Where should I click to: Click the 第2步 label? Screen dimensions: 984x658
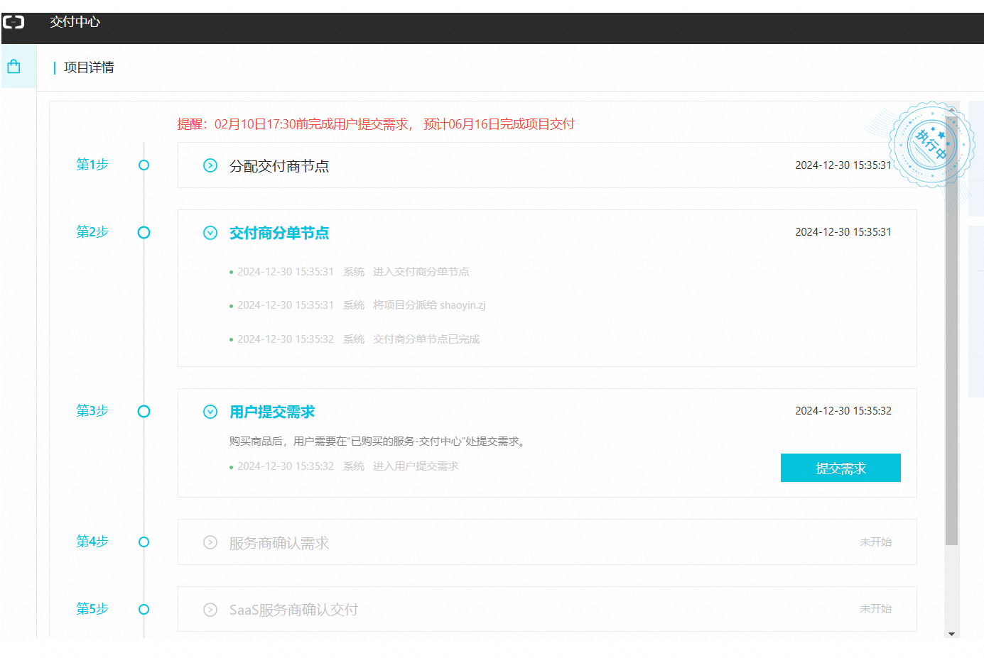click(92, 231)
